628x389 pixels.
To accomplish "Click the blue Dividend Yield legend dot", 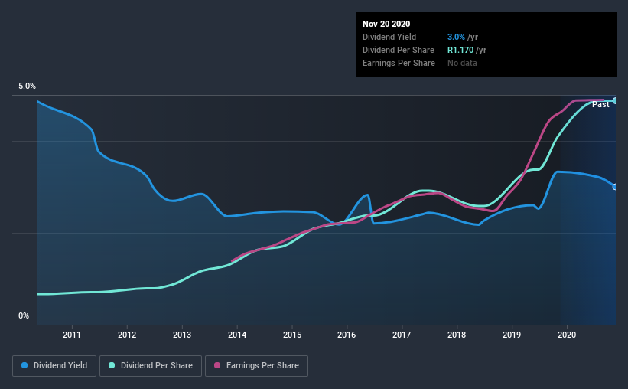I will click(x=24, y=365).
